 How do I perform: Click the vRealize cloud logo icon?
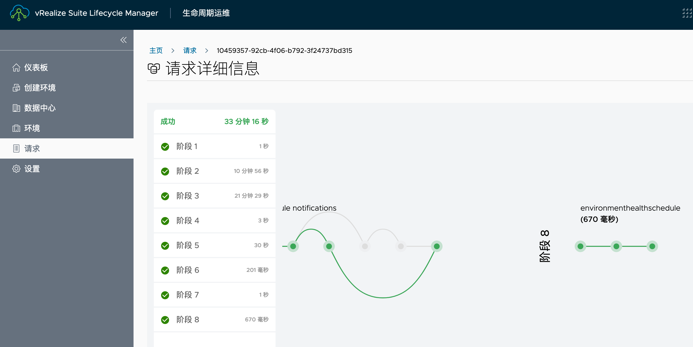click(19, 13)
